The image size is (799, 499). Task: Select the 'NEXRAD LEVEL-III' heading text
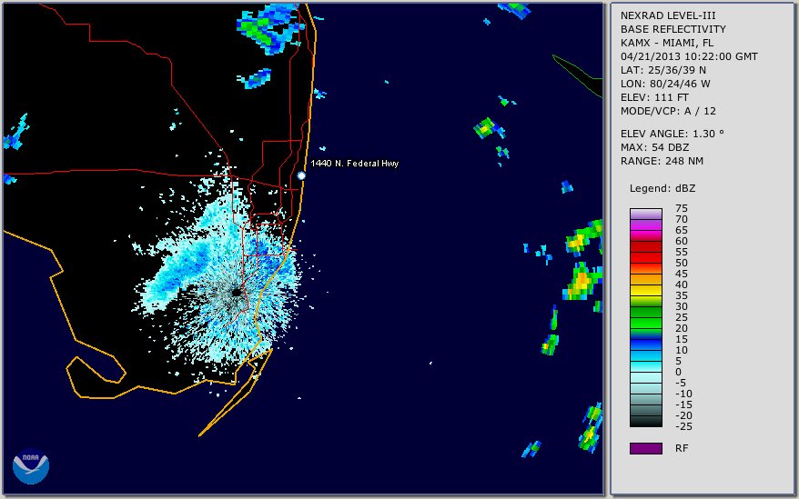click(x=668, y=15)
